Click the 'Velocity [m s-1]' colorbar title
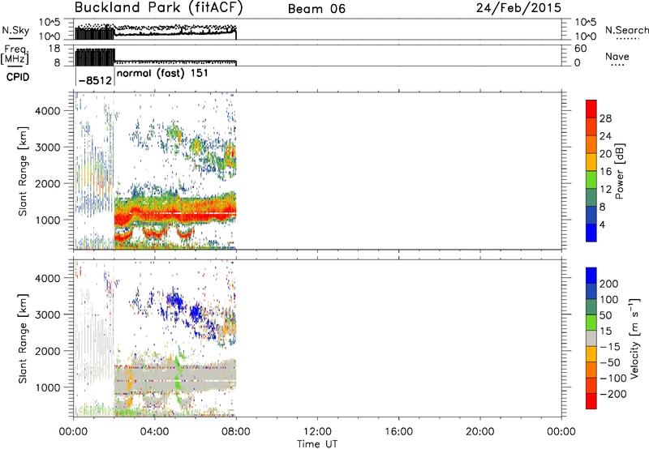Image resolution: width=649 pixels, height=449 pixels. (x=634, y=338)
